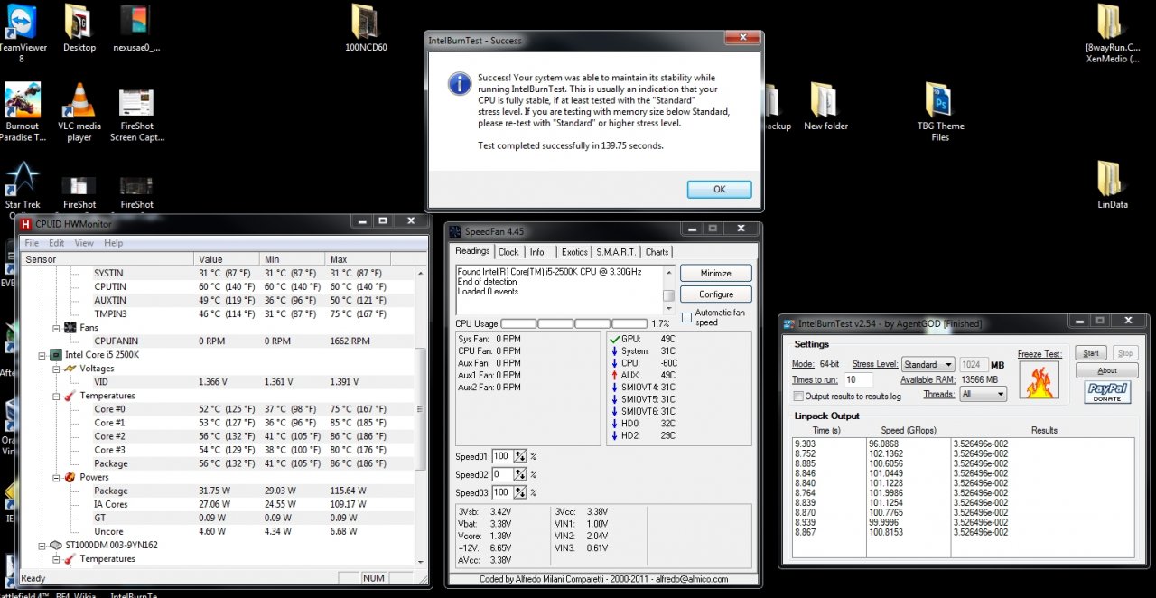Click SpeedFan Minimize button
This screenshot has height=598, width=1156.
click(x=716, y=273)
